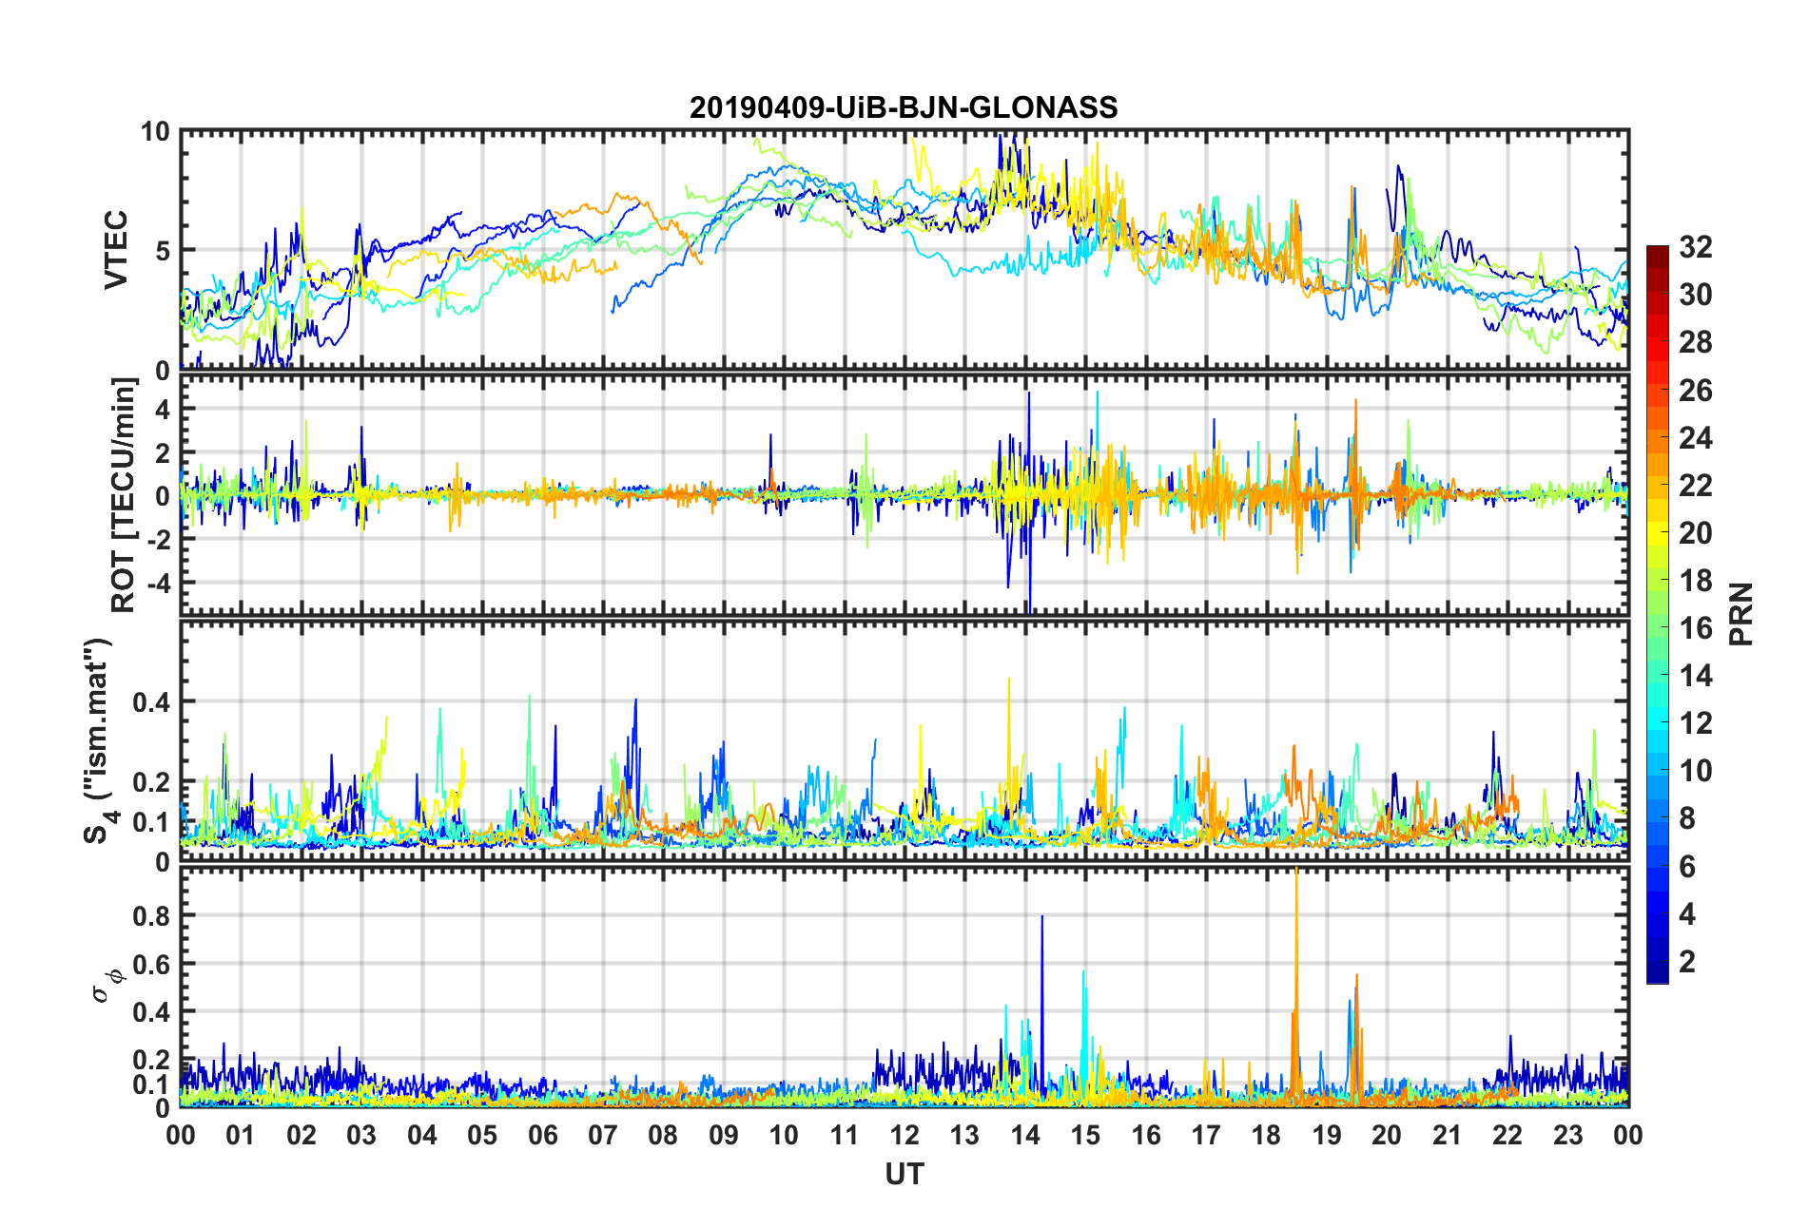
Task: Click the VTEC axis tick "5"
Action: click(162, 251)
